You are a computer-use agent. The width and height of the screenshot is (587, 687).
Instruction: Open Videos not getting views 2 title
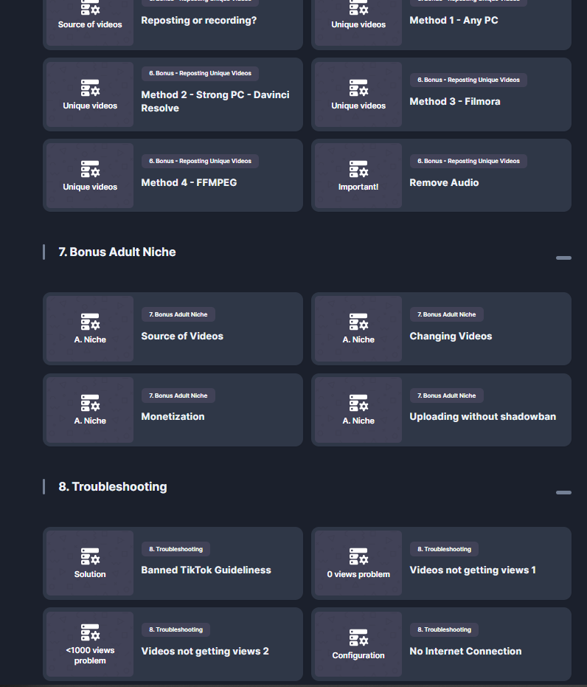tap(205, 651)
